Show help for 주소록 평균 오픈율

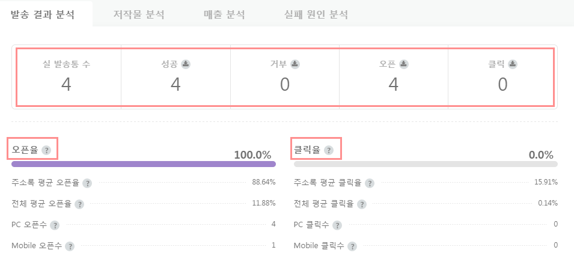tap(87, 183)
